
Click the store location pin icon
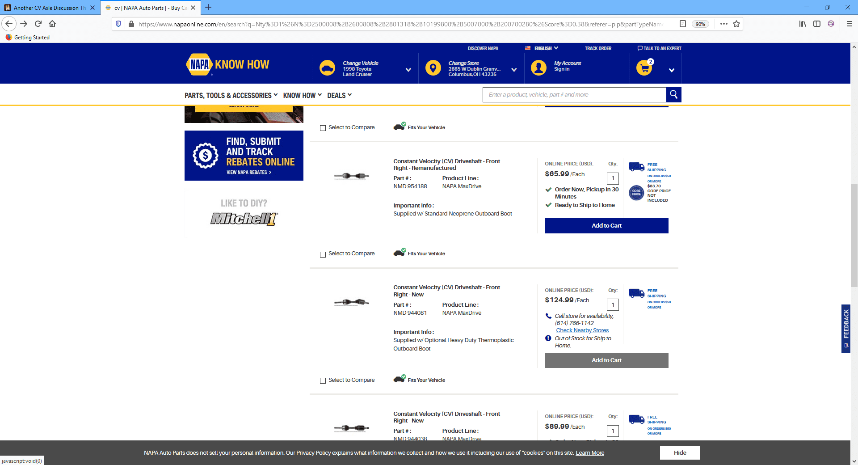click(x=433, y=68)
